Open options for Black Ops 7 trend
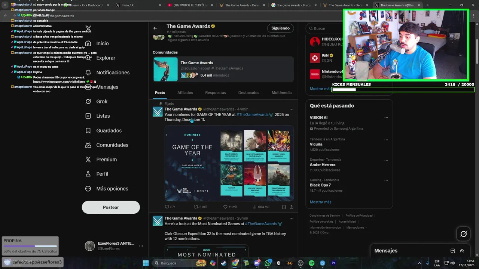This screenshot has width=479, height=269. point(386,181)
